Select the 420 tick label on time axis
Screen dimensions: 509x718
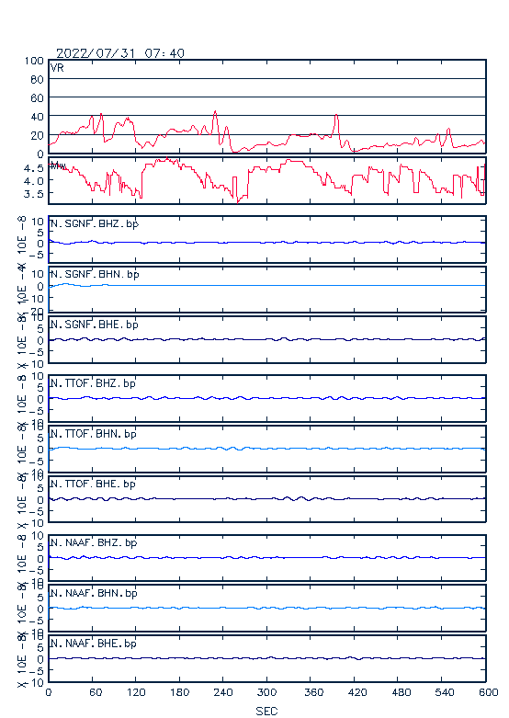(357, 692)
